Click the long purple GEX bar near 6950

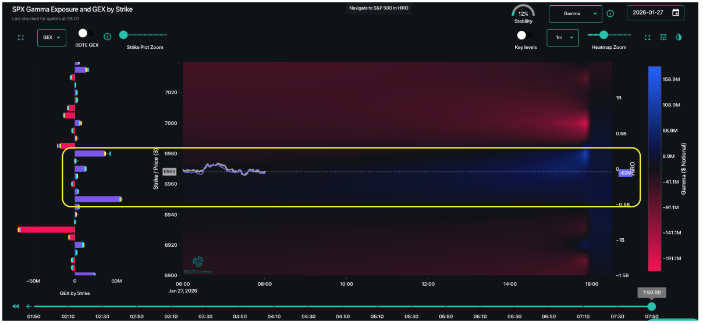pyautogui.click(x=98, y=199)
